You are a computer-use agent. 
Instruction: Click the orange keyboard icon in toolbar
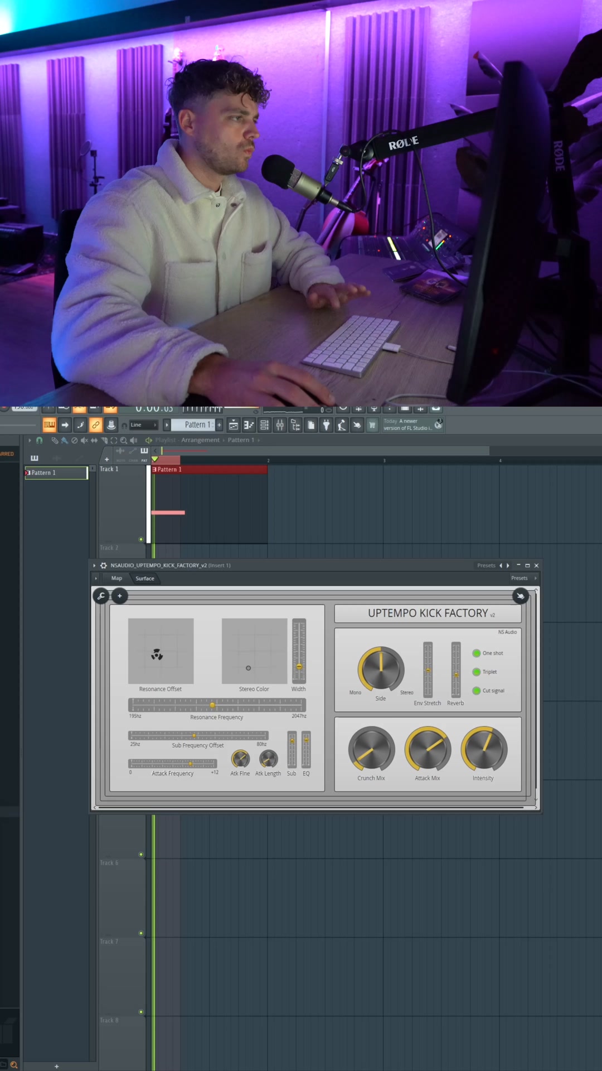(x=50, y=425)
